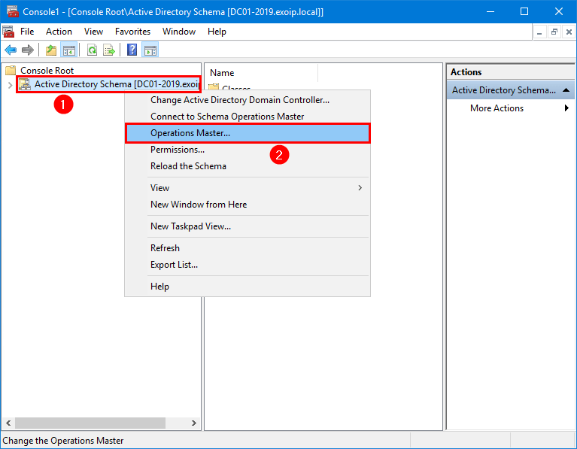
Task: Choose New Window from Here
Action: click(248, 205)
